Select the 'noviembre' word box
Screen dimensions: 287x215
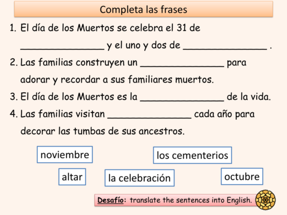pyautogui.click(x=65, y=155)
